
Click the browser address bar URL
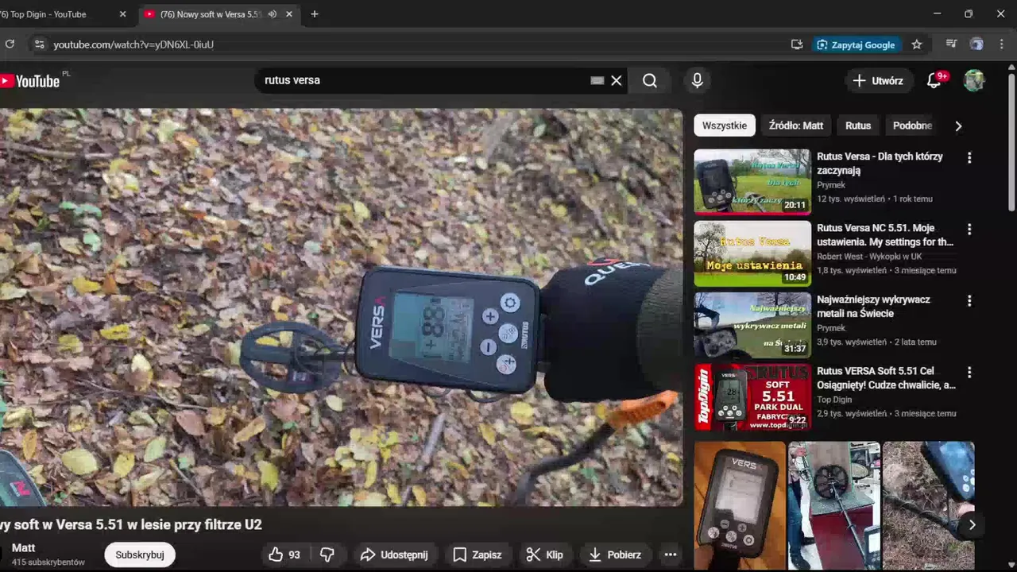(x=133, y=44)
